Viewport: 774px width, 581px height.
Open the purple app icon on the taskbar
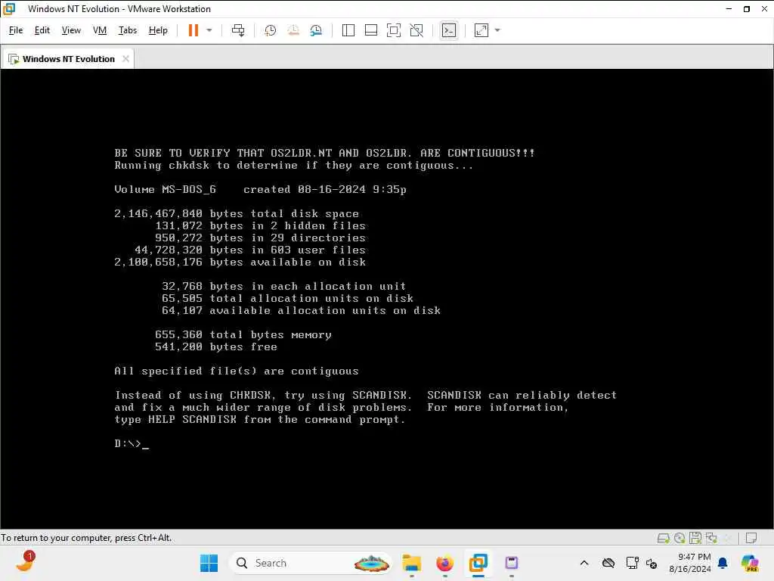click(512, 563)
